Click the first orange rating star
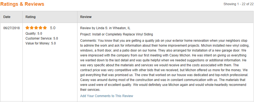The height and width of the screenshot is (102, 258). click(27, 28)
